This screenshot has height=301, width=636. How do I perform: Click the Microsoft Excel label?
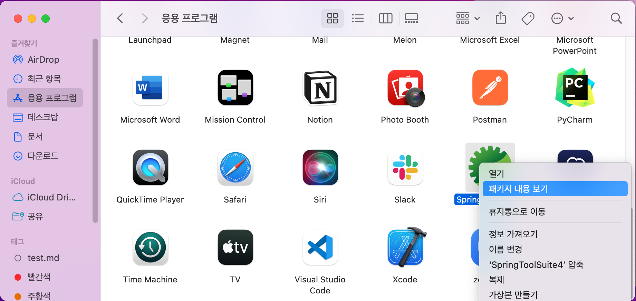coord(490,40)
